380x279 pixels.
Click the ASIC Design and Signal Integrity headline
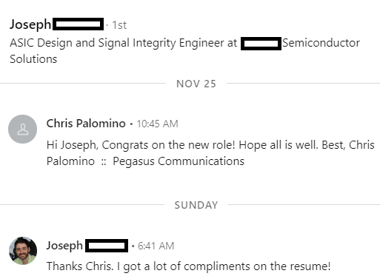(x=184, y=51)
